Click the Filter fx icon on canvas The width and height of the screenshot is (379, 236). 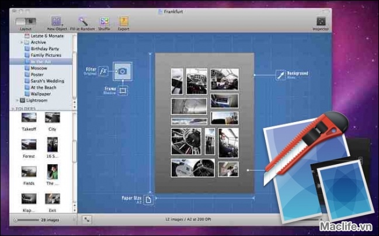103,71
